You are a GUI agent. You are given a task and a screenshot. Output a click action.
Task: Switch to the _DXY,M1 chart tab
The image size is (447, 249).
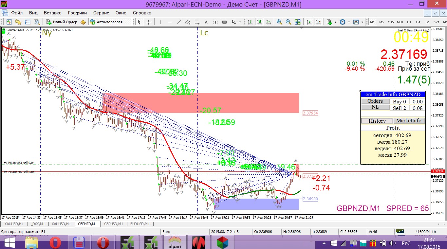click(x=38, y=224)
